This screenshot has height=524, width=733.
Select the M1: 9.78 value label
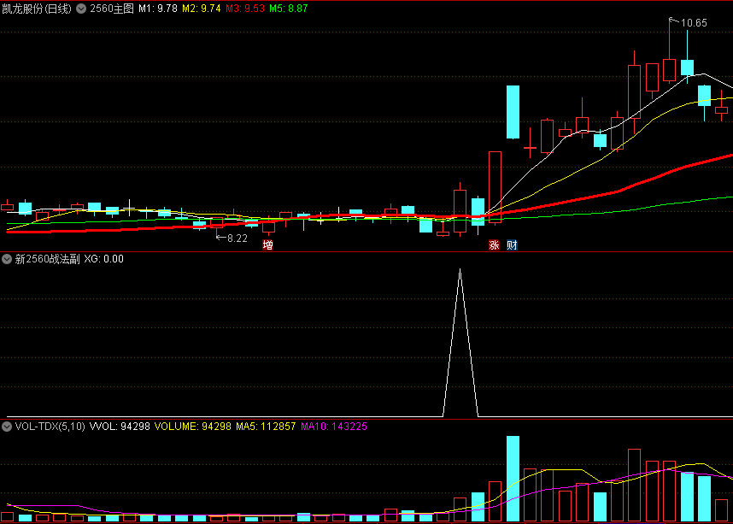pyautogui.click(x=157, y=9)
